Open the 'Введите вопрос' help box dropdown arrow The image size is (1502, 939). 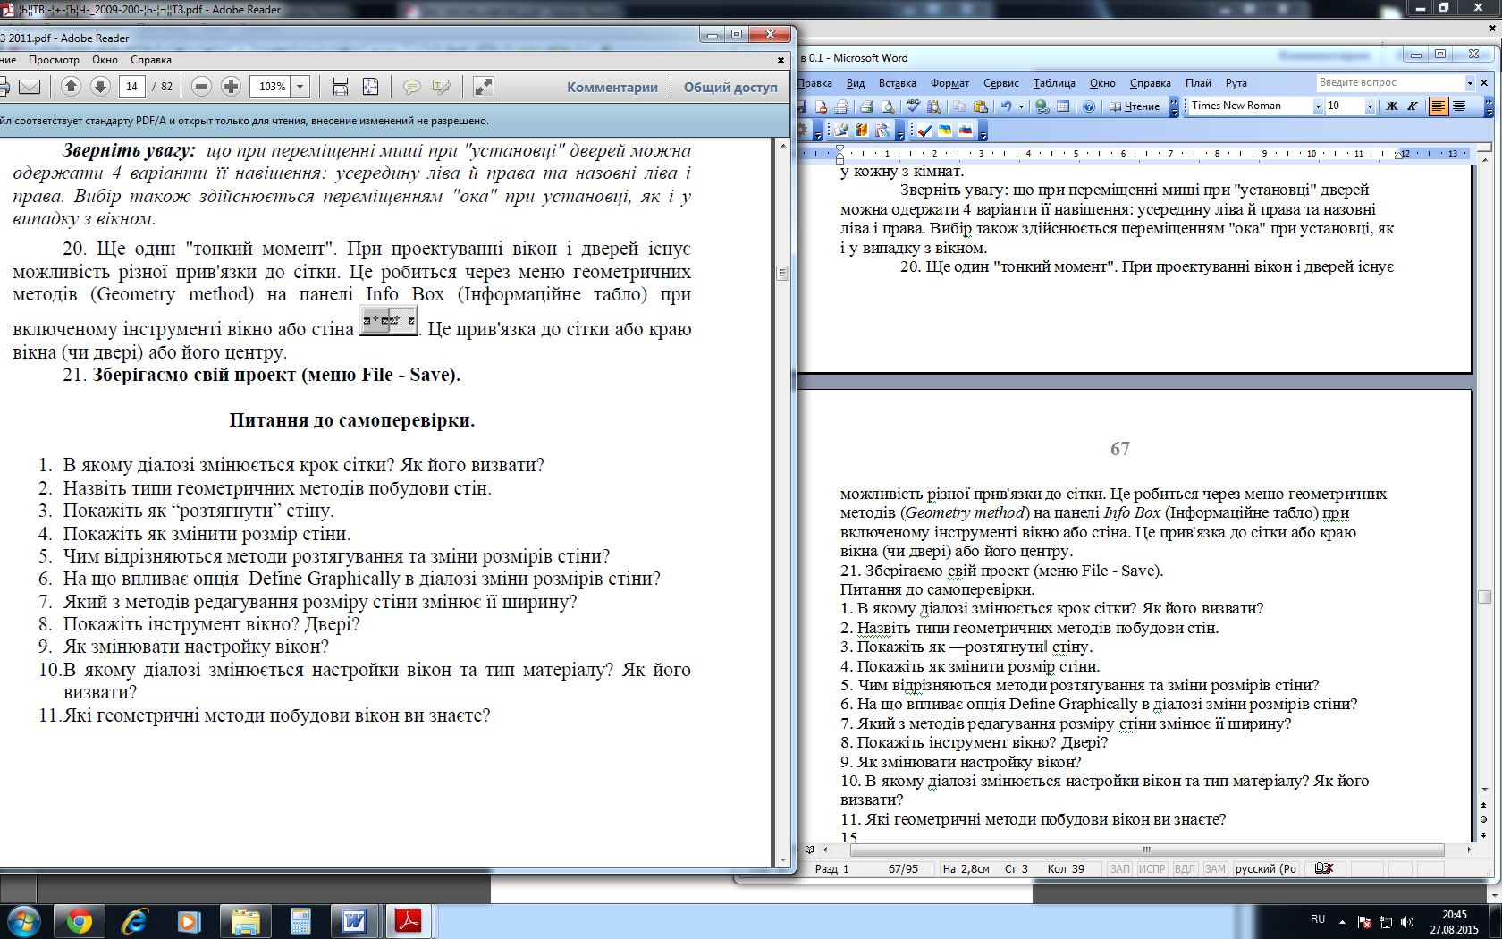[x=1470, y=82]
